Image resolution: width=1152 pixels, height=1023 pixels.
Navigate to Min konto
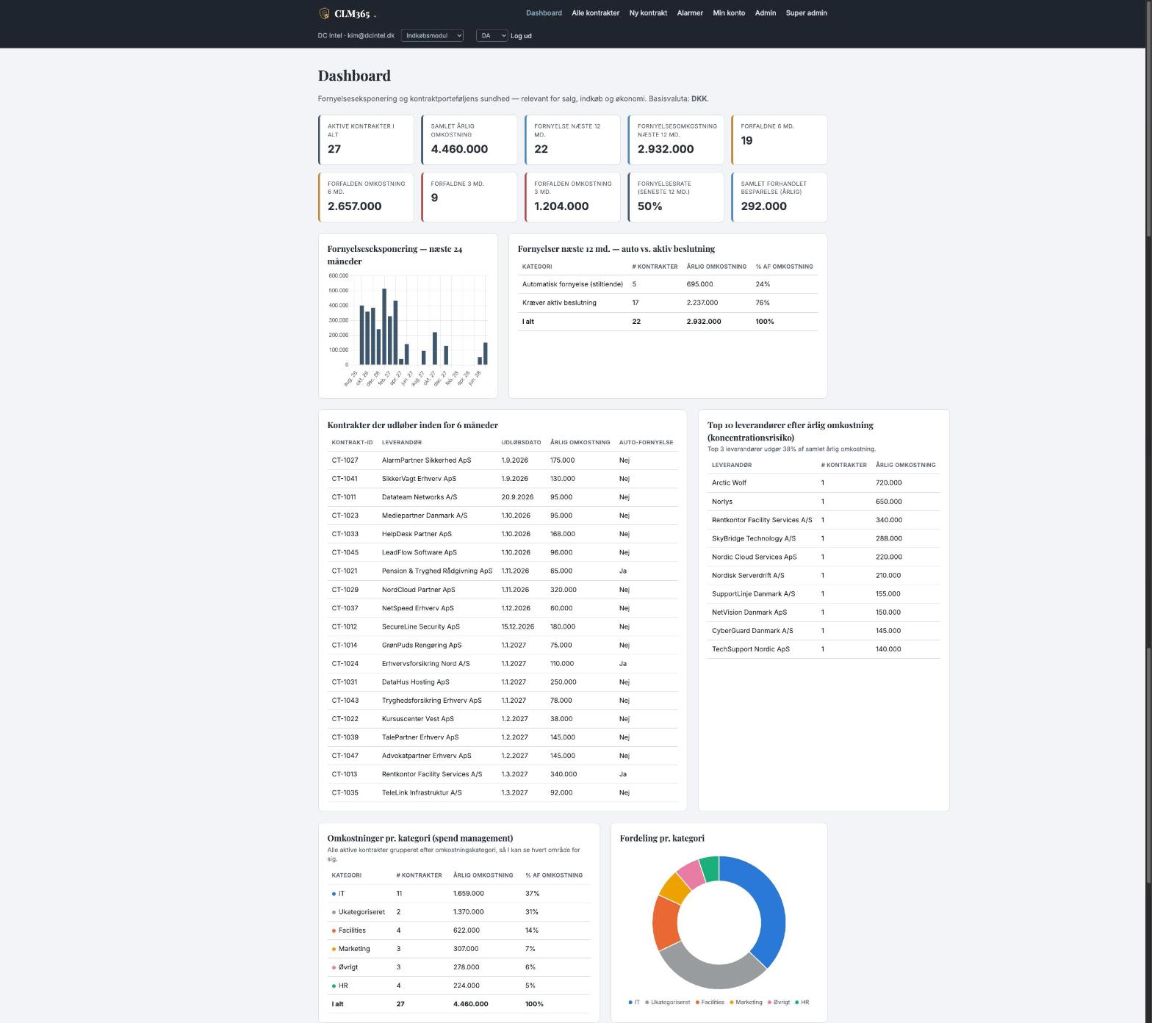(729, 13)
